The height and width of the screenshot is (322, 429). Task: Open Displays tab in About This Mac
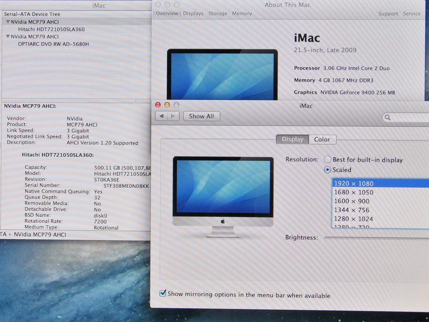(x=193, y=13)
